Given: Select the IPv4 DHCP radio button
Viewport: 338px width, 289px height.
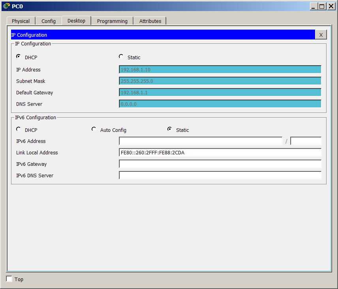Looking at the screenshot, I should pos(19,57).
